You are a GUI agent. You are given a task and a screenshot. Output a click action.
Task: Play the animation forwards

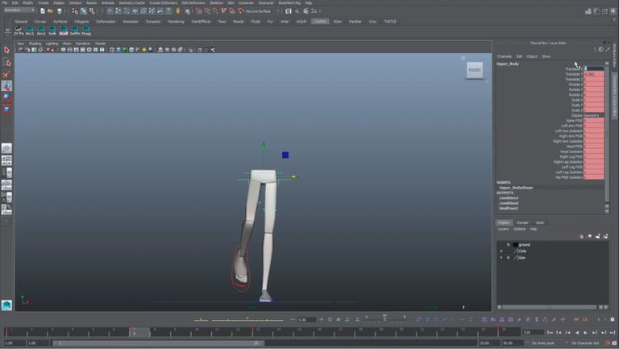click(585, 333)
